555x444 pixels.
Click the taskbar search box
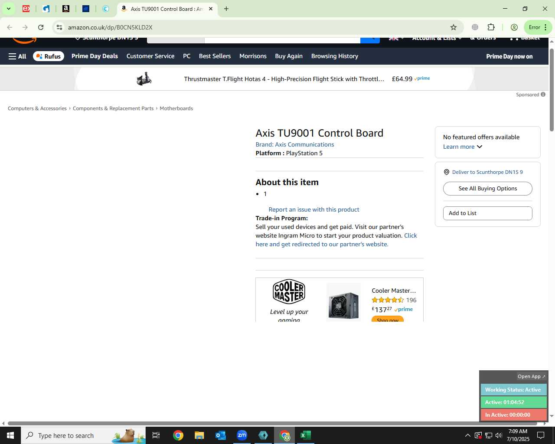83,435
